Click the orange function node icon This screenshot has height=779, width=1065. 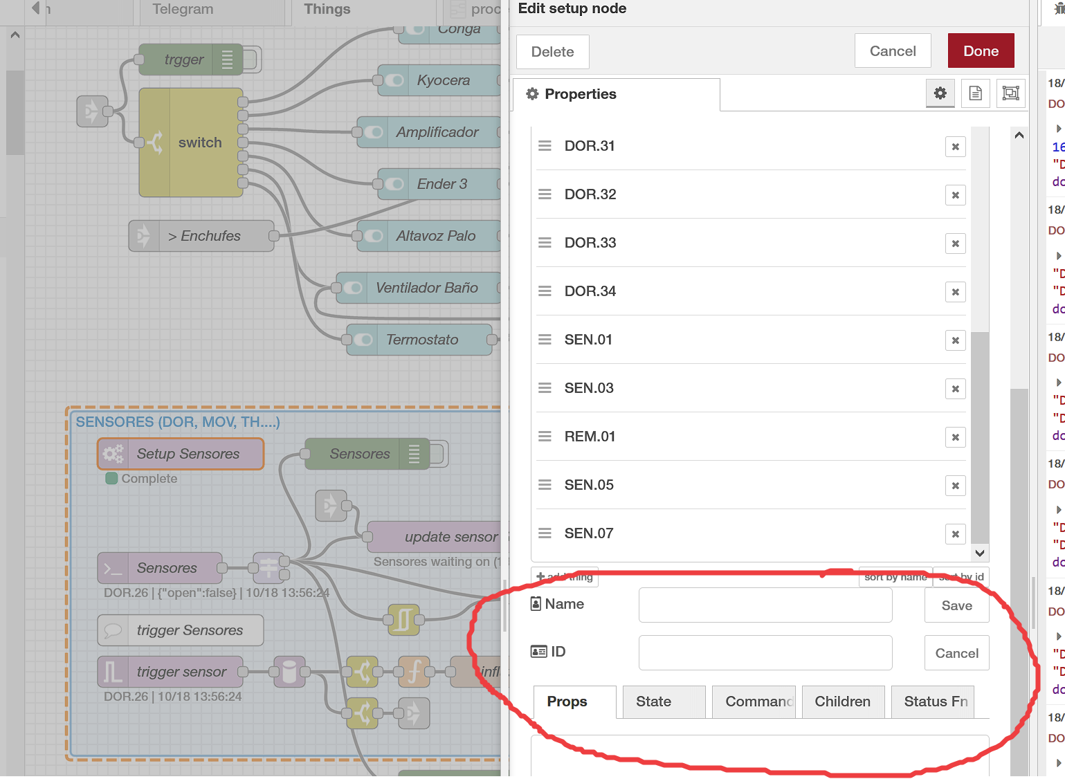[x=413, y=672]
